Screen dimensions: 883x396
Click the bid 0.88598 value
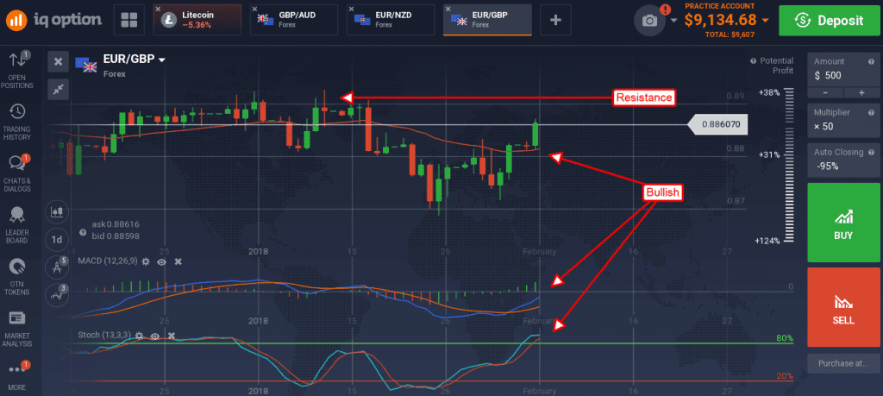click(116, 236)
